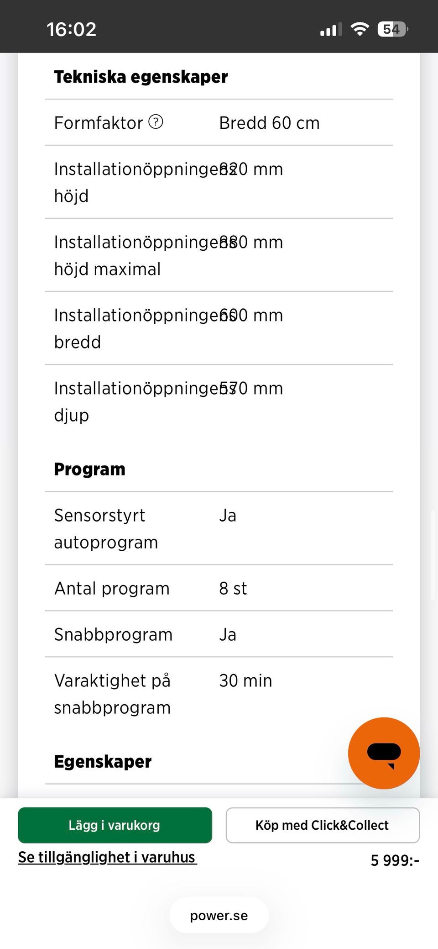
Task: Select the Sensorstyrt autoprogram row
Action: [x=219, y=529]
